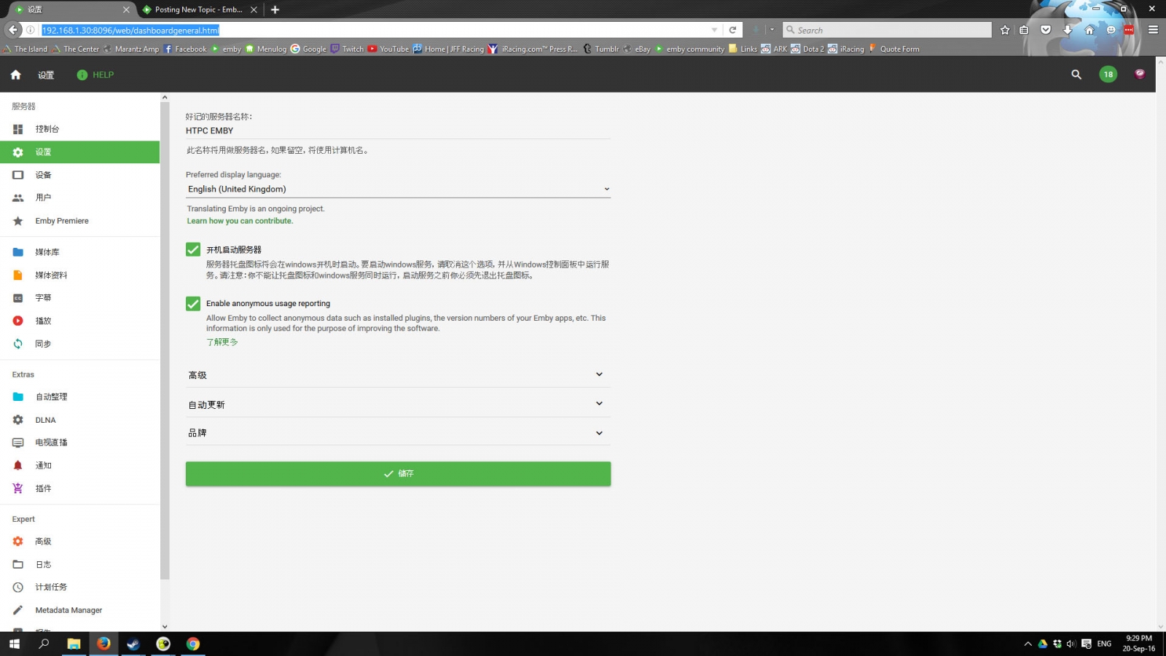Click the DLNA gear icon
Image resolution: width=1166 pixels, height=656 pixels.
pyautogui.click(x=18, y=420)
